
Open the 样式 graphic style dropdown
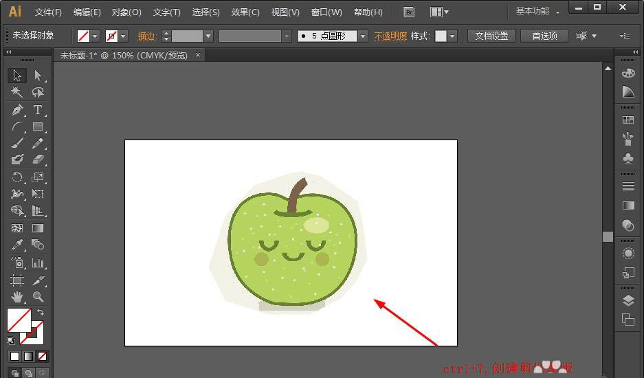(x=452, y=36)
